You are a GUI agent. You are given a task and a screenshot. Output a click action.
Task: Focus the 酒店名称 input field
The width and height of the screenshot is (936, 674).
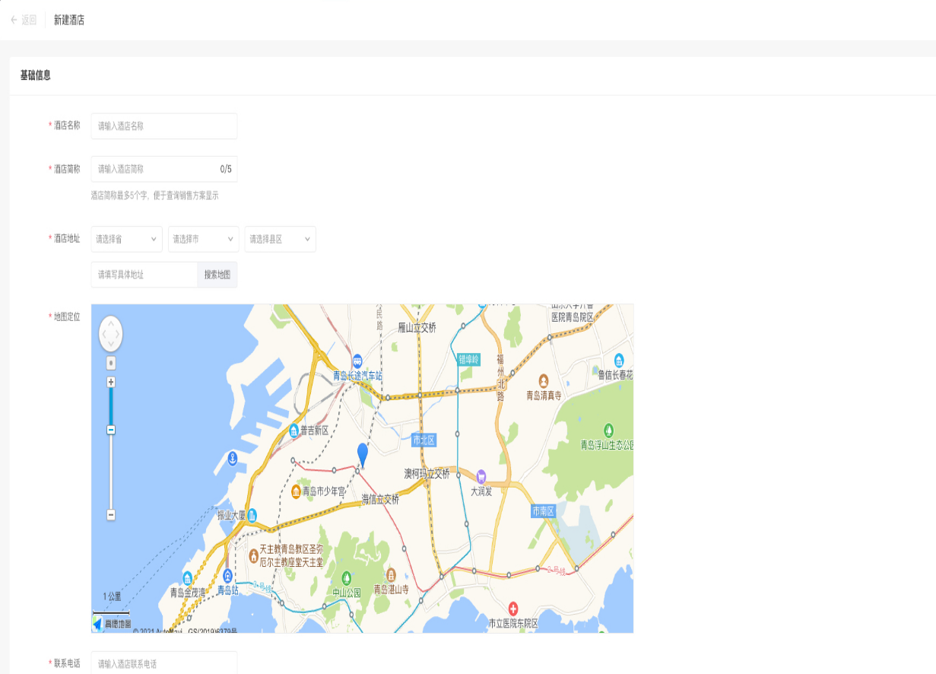[164, 126]
